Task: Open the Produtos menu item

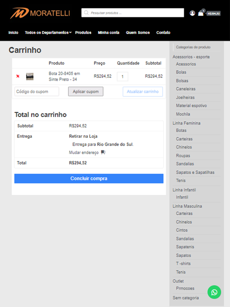Action: (x=83, y=33)
